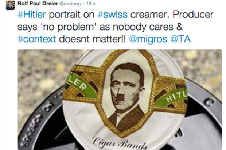226x150 pixels.
Task: Click the 'nobody cares &' tweet text
Action: coord(148,27)
